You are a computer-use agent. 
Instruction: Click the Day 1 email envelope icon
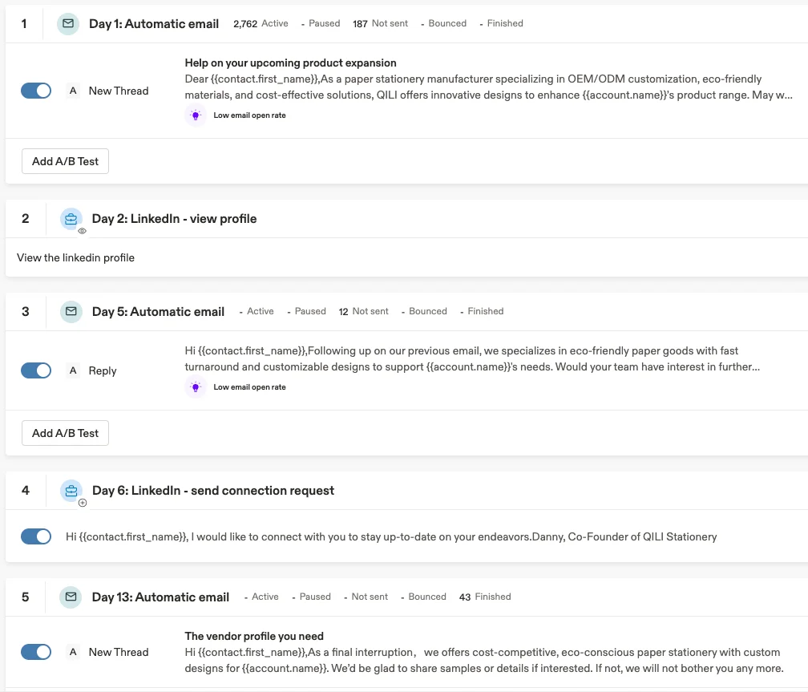[x=68, y=24]
